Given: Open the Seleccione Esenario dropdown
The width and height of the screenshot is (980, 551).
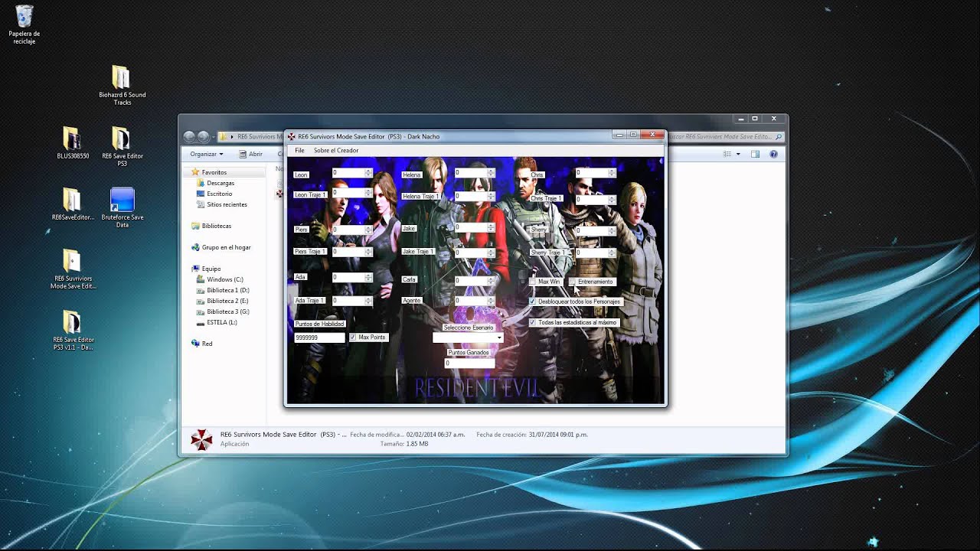Looking at the screenshot, I should click(468, 337).
